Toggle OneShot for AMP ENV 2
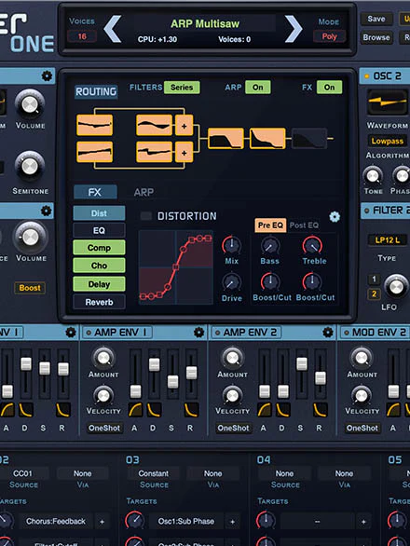The image size is (410, 546). click(x=233, y=428)
